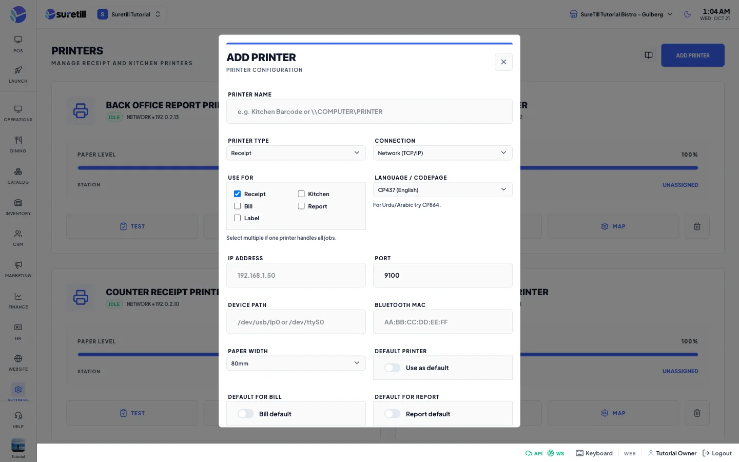Click the Port field showing 9100
The height and width of the screenshot is (462, 739).
pyautogui.click(x=442, y=276)
